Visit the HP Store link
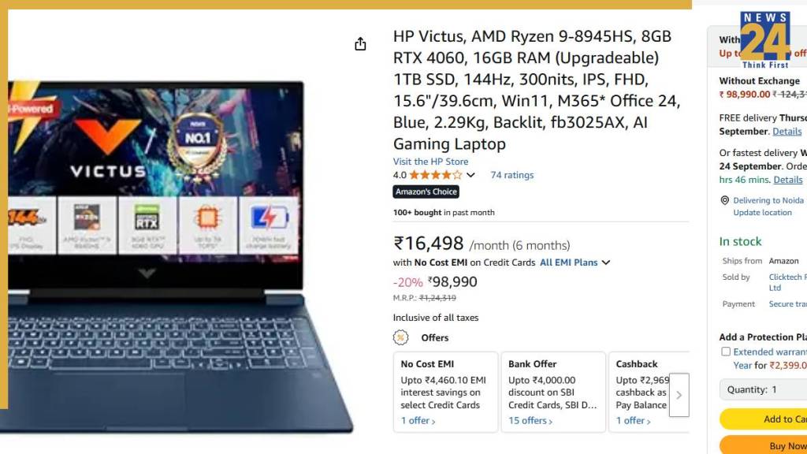Screen dimensions: 807x454 coord(431,162)
